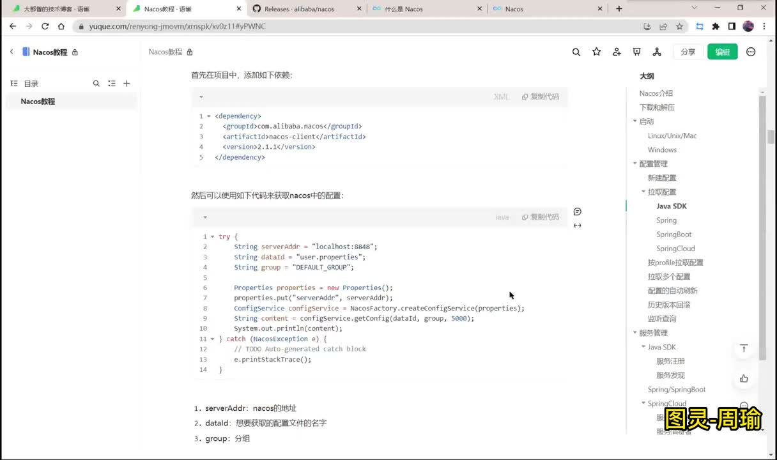Jump to 新建配置 in outline
The height and width of the screenshot is (460, 777).
tap(662, 178)
